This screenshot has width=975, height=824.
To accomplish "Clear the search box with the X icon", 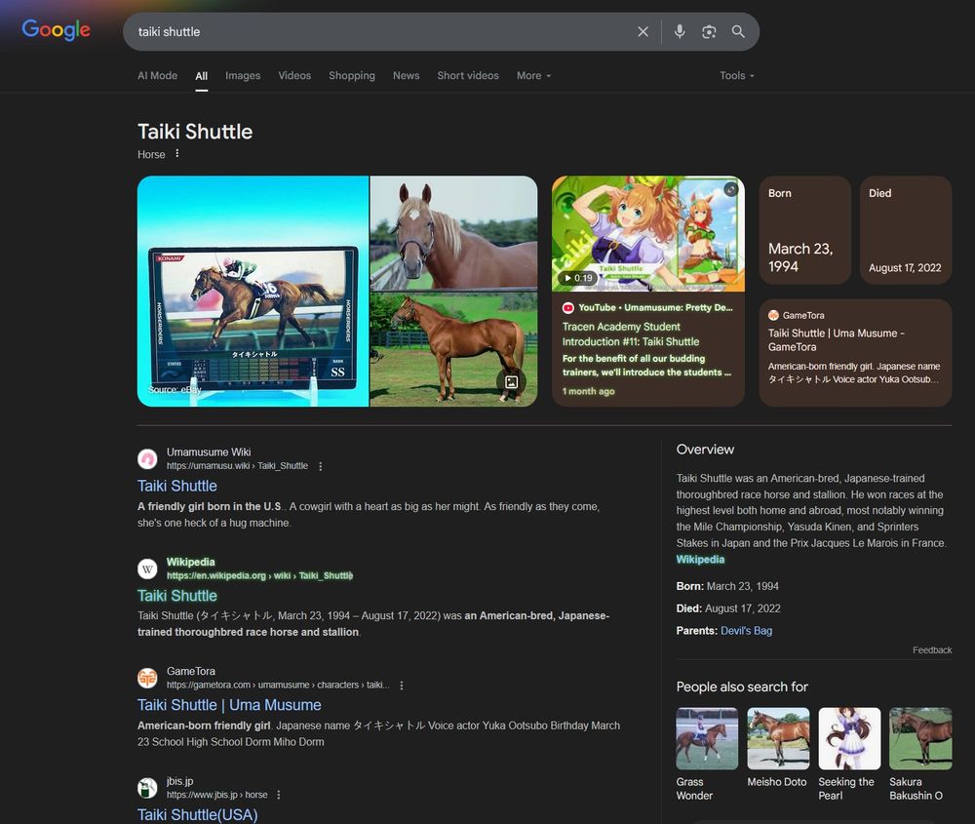I will point(643,32).
